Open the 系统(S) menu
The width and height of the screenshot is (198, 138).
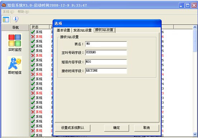(x=8, y=12)
